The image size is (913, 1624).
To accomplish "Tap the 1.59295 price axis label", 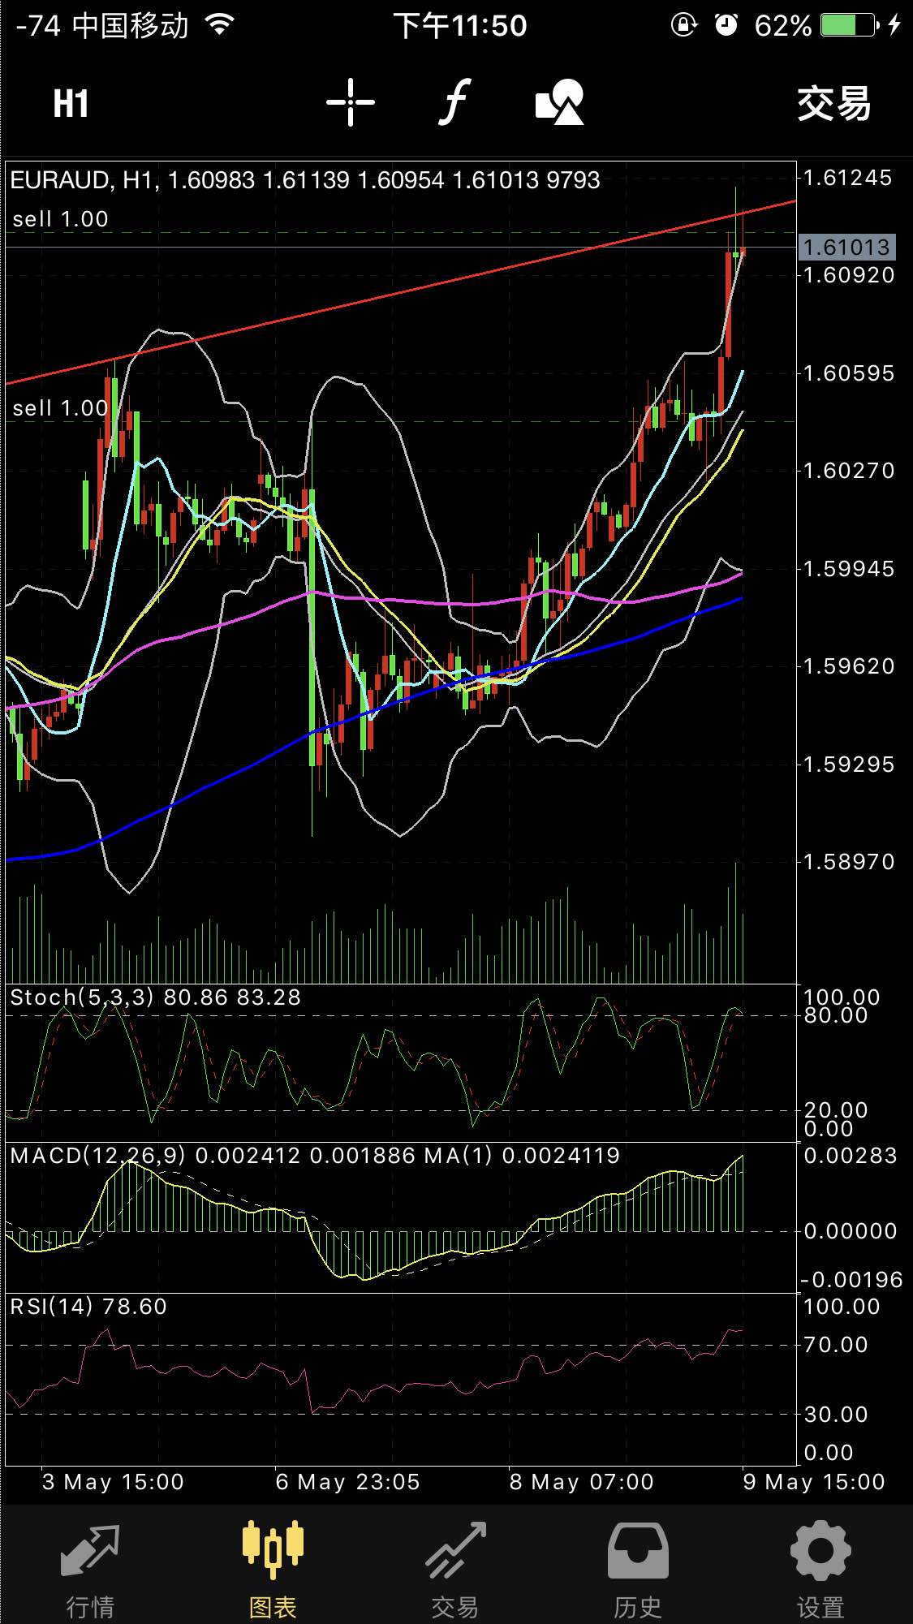I will point(847,765).
